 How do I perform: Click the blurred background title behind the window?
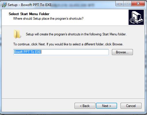click(x=73, y=5)
